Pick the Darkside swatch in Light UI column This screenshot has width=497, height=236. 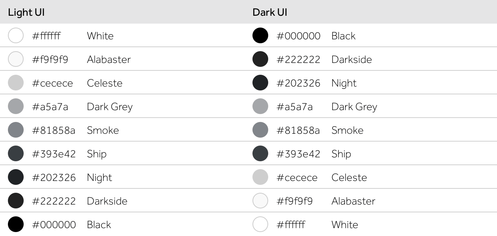(16, 201)
